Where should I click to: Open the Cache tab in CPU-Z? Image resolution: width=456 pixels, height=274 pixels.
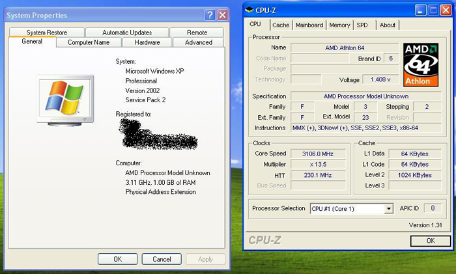coord(281,25)
